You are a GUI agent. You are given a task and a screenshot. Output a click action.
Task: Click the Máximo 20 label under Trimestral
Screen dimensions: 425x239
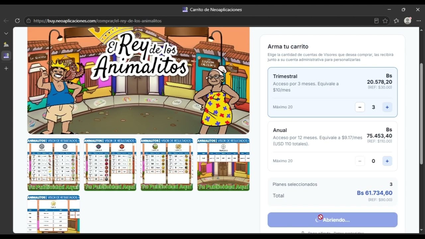pos(283,107)
